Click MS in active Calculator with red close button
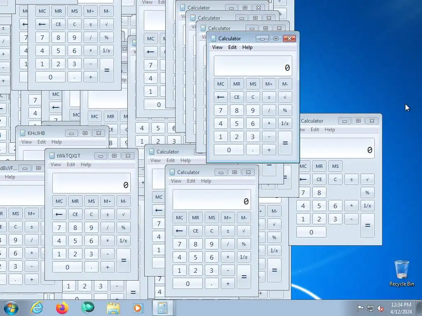422x316 pixels. point(253,84)
